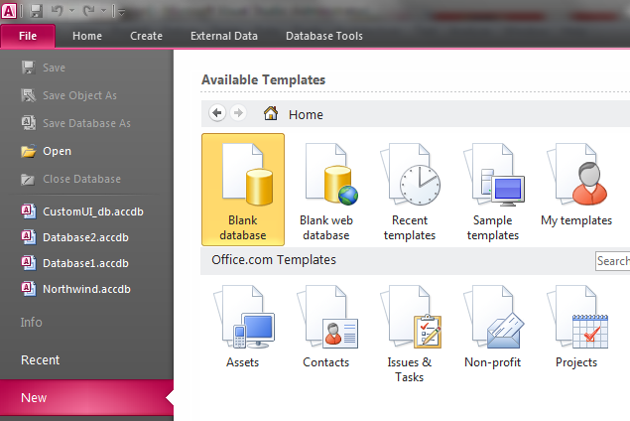
Task: Click the Home breadcrumb text
Action: [x=306, y=115]
